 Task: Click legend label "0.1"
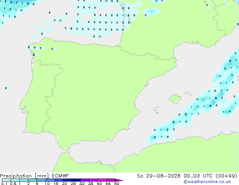pyautogui.click(x=4, y=183)
